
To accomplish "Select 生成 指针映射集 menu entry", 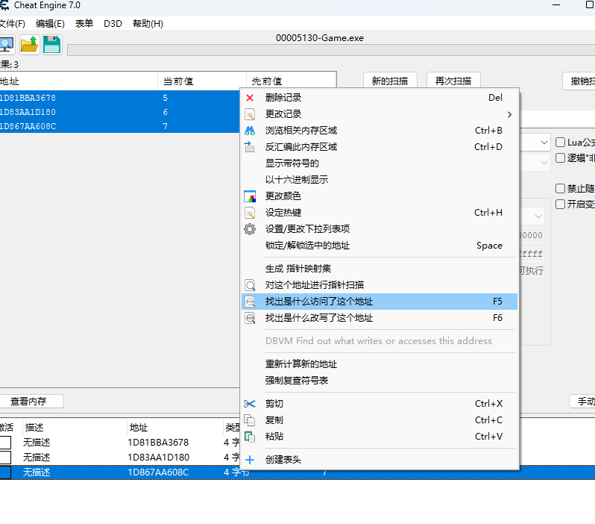I will pos(380,269).
